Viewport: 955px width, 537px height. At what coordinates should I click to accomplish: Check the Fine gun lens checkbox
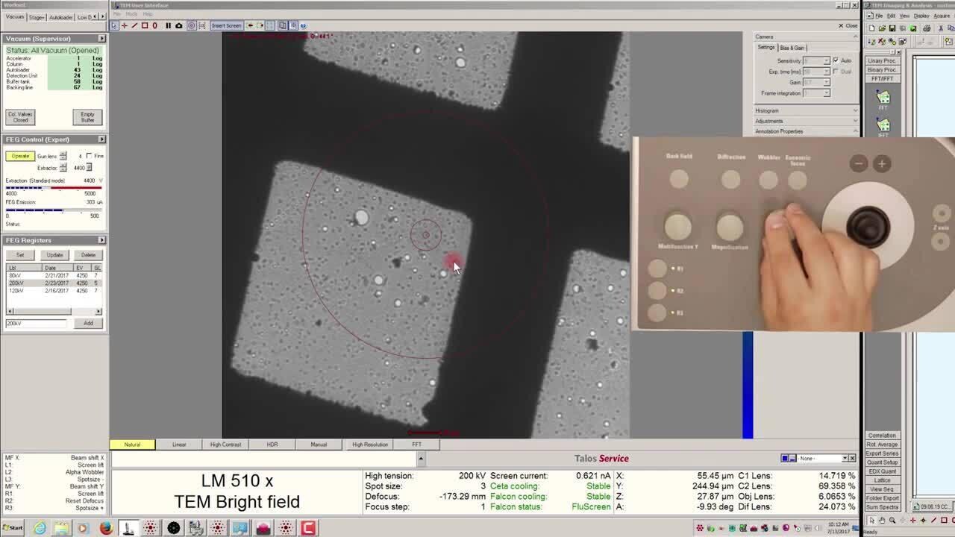point(90,156)
